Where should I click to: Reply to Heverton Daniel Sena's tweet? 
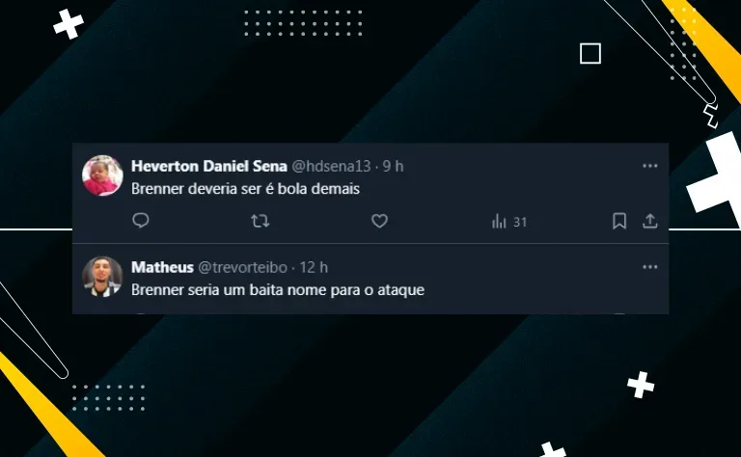click(140, 221)
